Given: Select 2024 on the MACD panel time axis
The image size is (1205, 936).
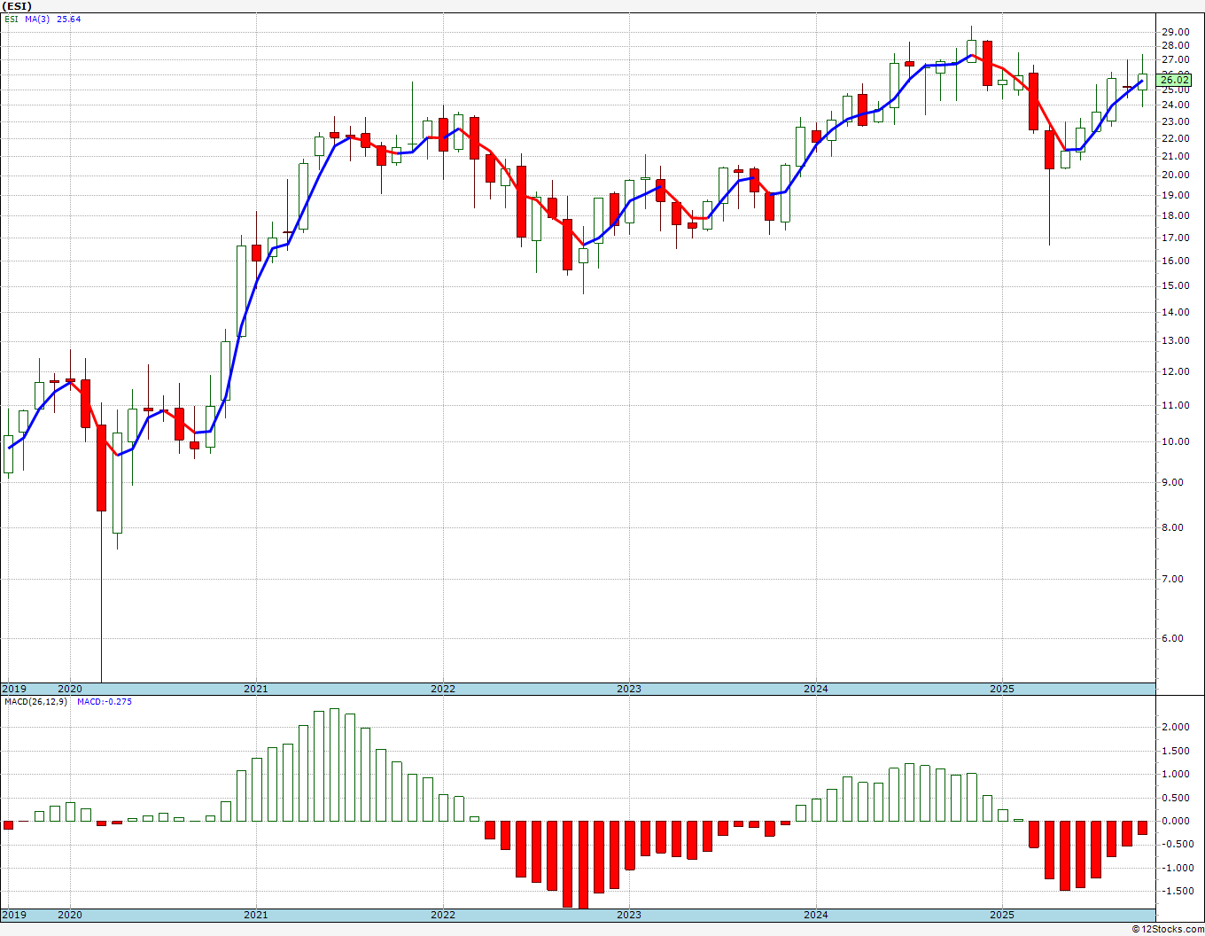Looking at the screenshot, I should [x=816, y=915].
